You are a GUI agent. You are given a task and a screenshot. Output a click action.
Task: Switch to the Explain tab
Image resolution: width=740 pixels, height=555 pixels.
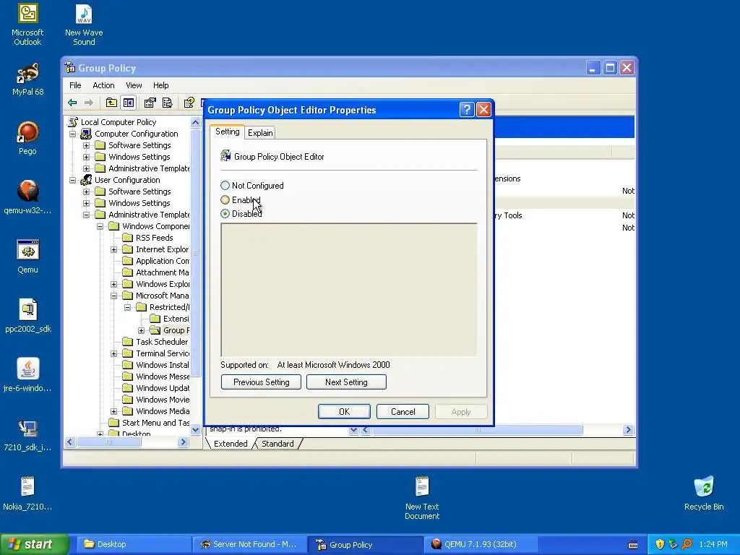260,133
